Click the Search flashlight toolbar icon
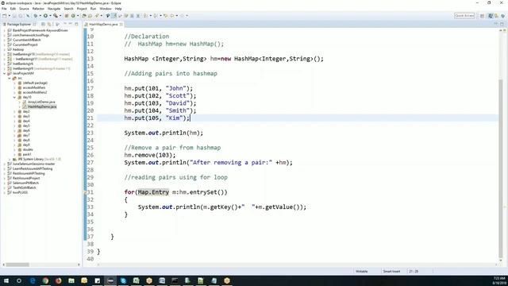Viewport: 508px width, 286px height. coord(96,16)
